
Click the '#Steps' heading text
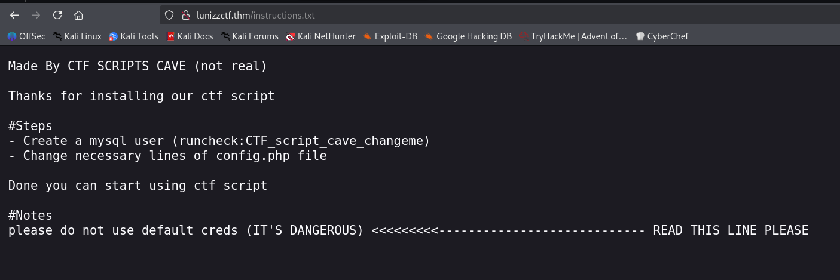click(30, 126)
